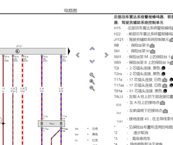Open camera photo beside T17a row
Screen dimensions: 173x145
click(165, 80)
